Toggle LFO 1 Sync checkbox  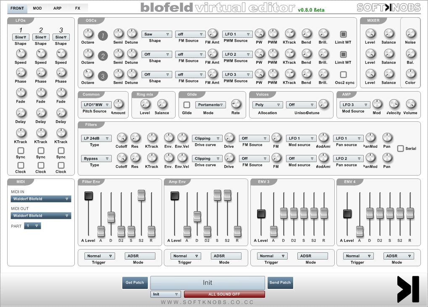[21, 151]
